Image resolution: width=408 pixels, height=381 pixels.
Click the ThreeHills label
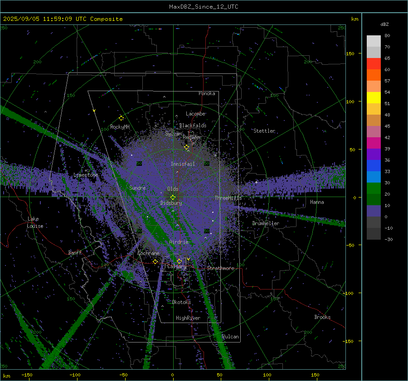pyautogui.click(x=228, y=198)
